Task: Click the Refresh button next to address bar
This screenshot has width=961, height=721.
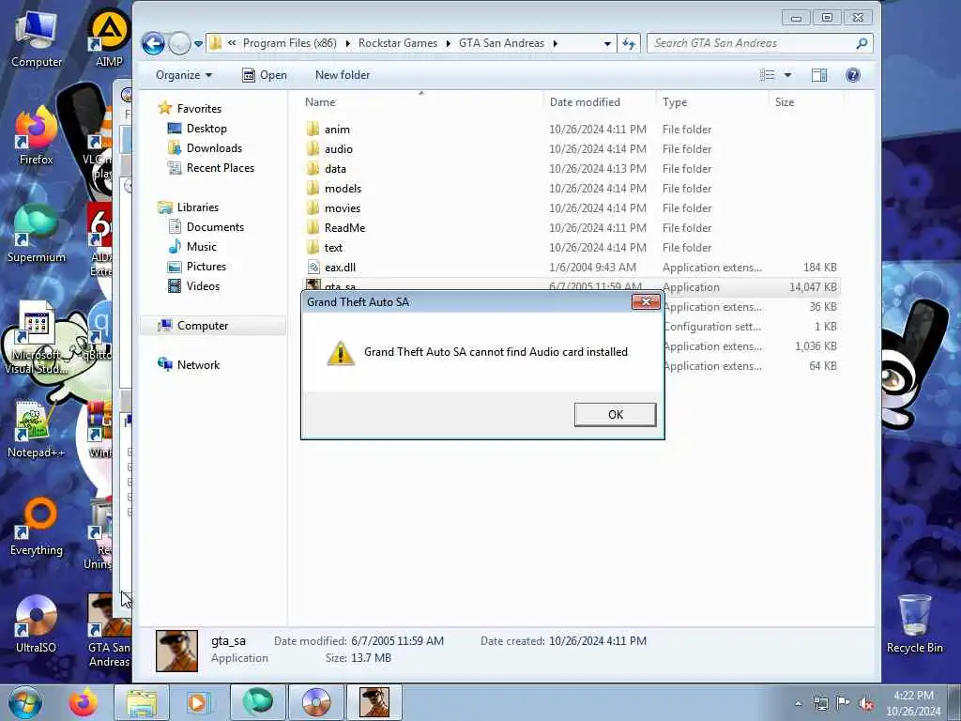Action: [x=629, y=43]
